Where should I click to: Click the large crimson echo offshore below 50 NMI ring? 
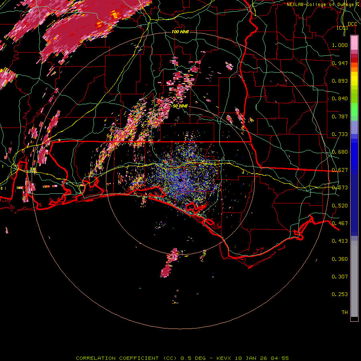(166, 271)
